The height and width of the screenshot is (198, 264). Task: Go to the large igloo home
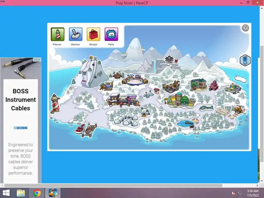pos(145,112)
